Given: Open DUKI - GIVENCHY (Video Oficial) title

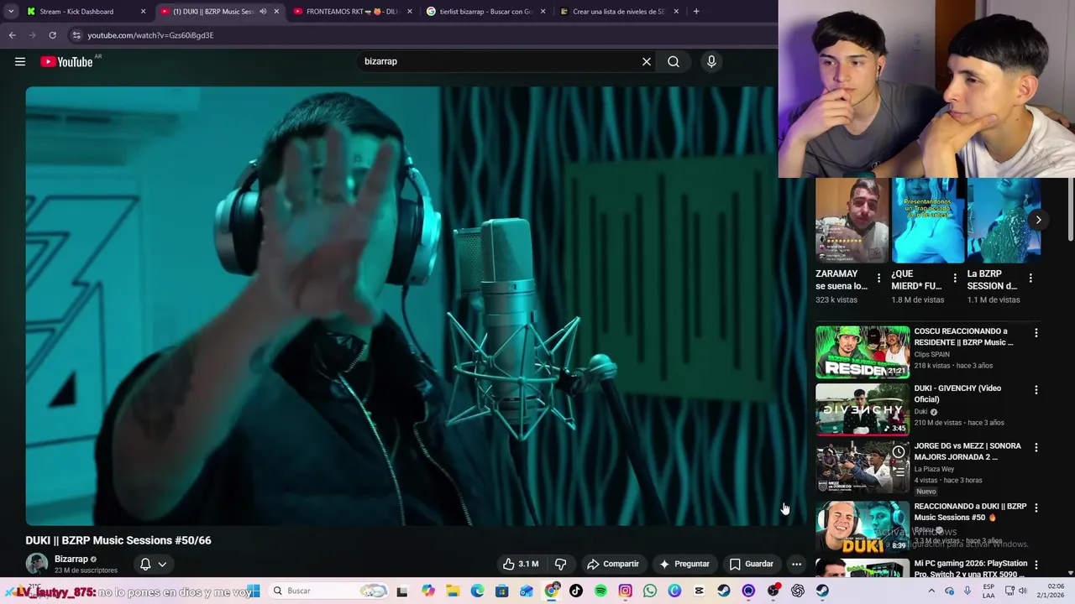Looking at the screenshot, I should [x=957, y=394].
